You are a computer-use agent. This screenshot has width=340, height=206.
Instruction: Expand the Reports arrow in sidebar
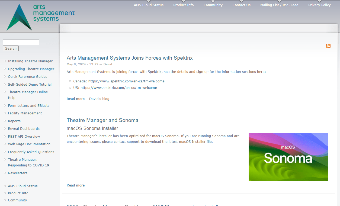(5, 121)
